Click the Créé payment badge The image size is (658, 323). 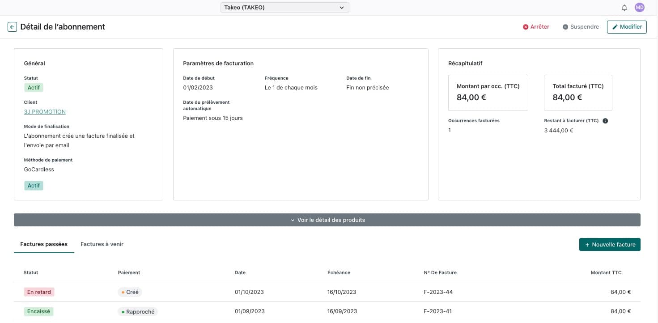[x=130, y=292]
